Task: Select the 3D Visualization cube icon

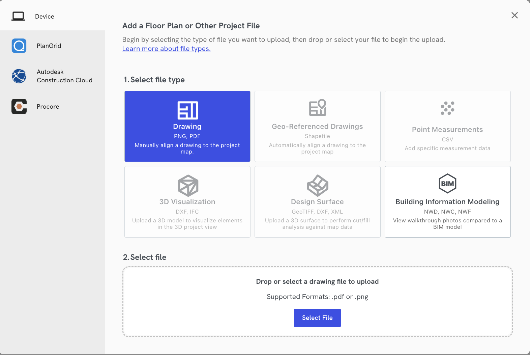Action: click(x=187, y=185)
